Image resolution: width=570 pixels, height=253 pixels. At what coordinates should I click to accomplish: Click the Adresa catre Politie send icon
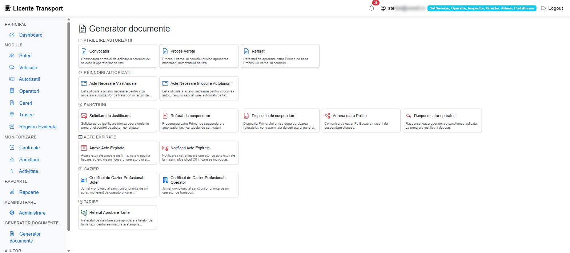328,116
